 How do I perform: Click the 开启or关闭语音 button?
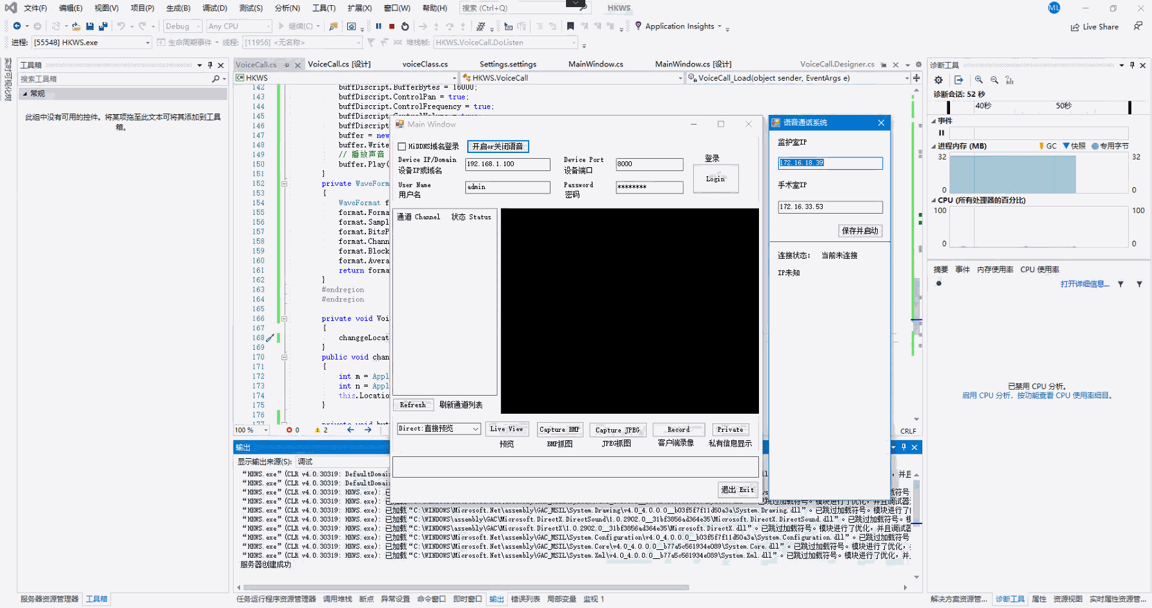[x=498, y=147]
